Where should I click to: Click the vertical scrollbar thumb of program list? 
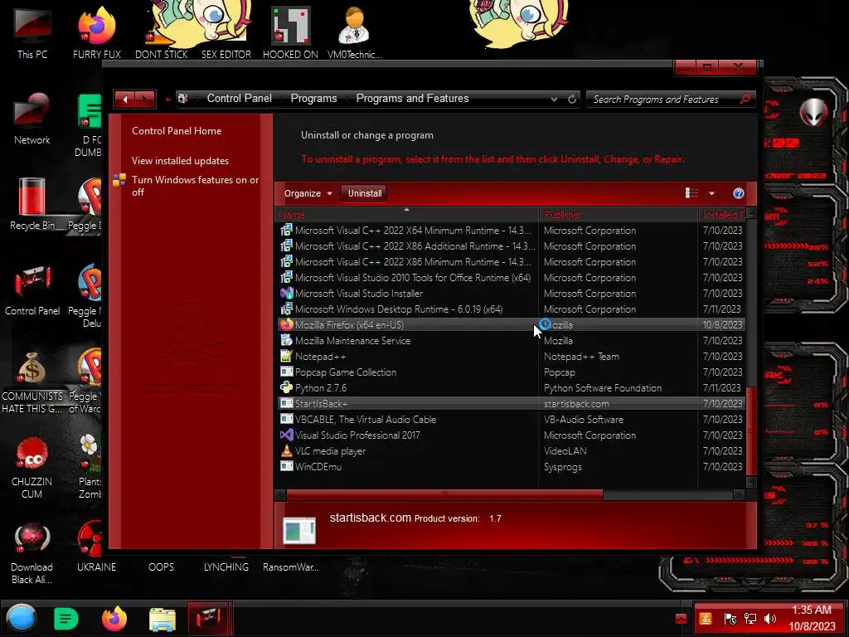click(750, 430)
